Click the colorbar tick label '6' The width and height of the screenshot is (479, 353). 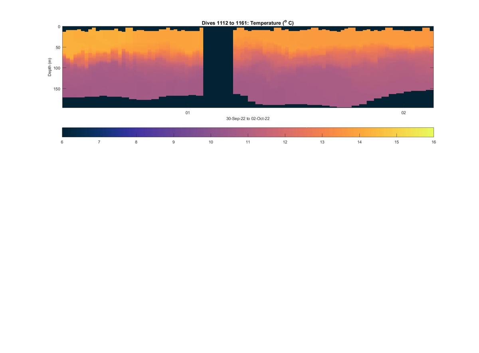click(x=62, y=142)
